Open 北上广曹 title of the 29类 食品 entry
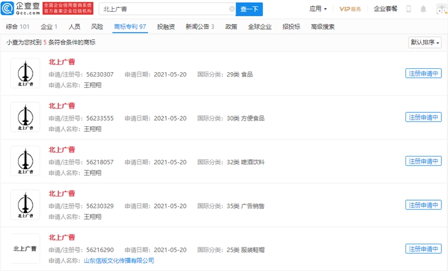Viewport: 448px width, 271px height. 62,62
